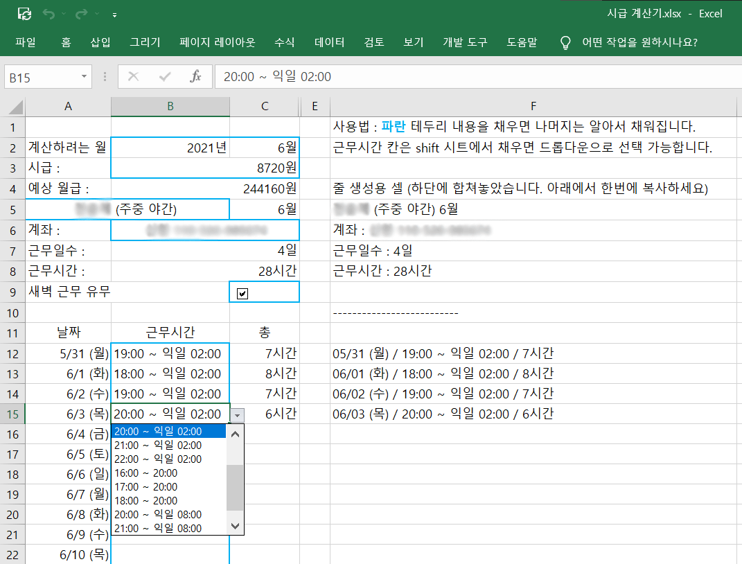Click the formula bar text 20:00 ~ 익일 02:00
This screenshot has width=742, height=564.
click(277, 77)
